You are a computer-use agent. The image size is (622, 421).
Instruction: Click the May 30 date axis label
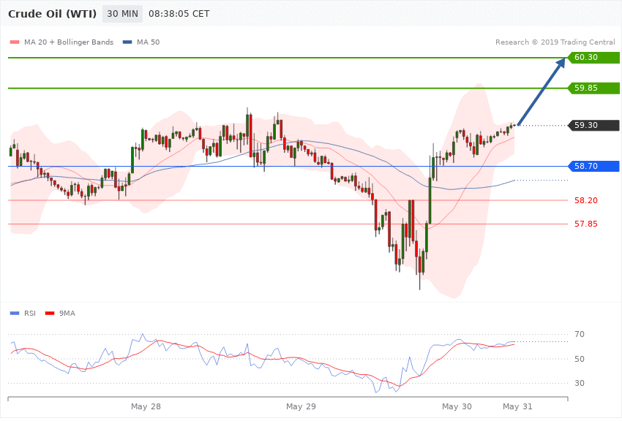coord(457,406)
